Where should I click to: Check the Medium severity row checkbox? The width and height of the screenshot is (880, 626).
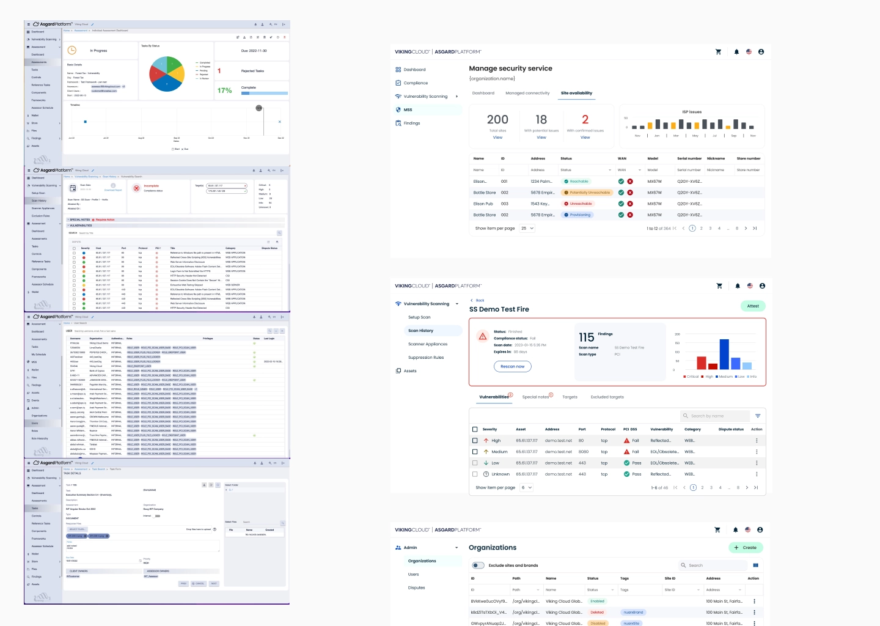pos(475,452)
